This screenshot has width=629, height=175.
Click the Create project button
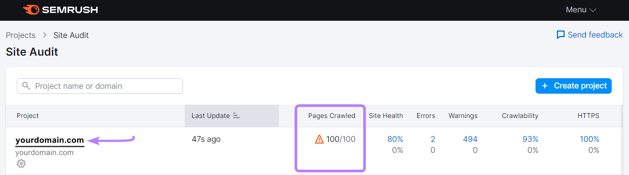(x=574, y=86)
